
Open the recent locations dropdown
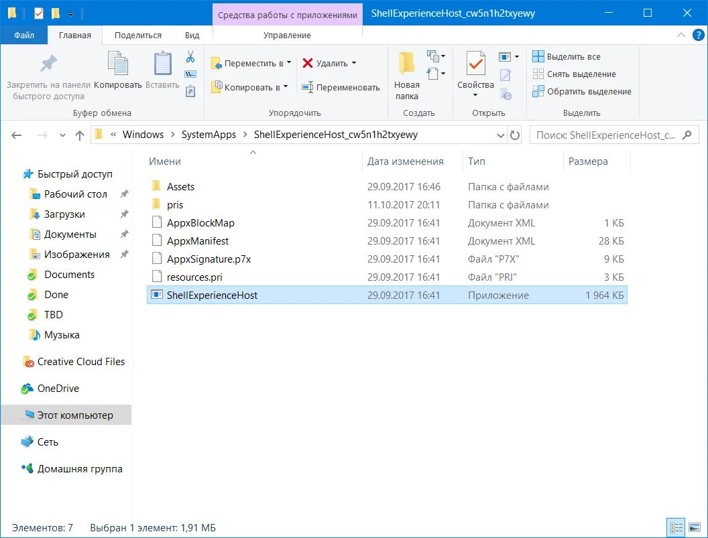(x=62, y=135)
